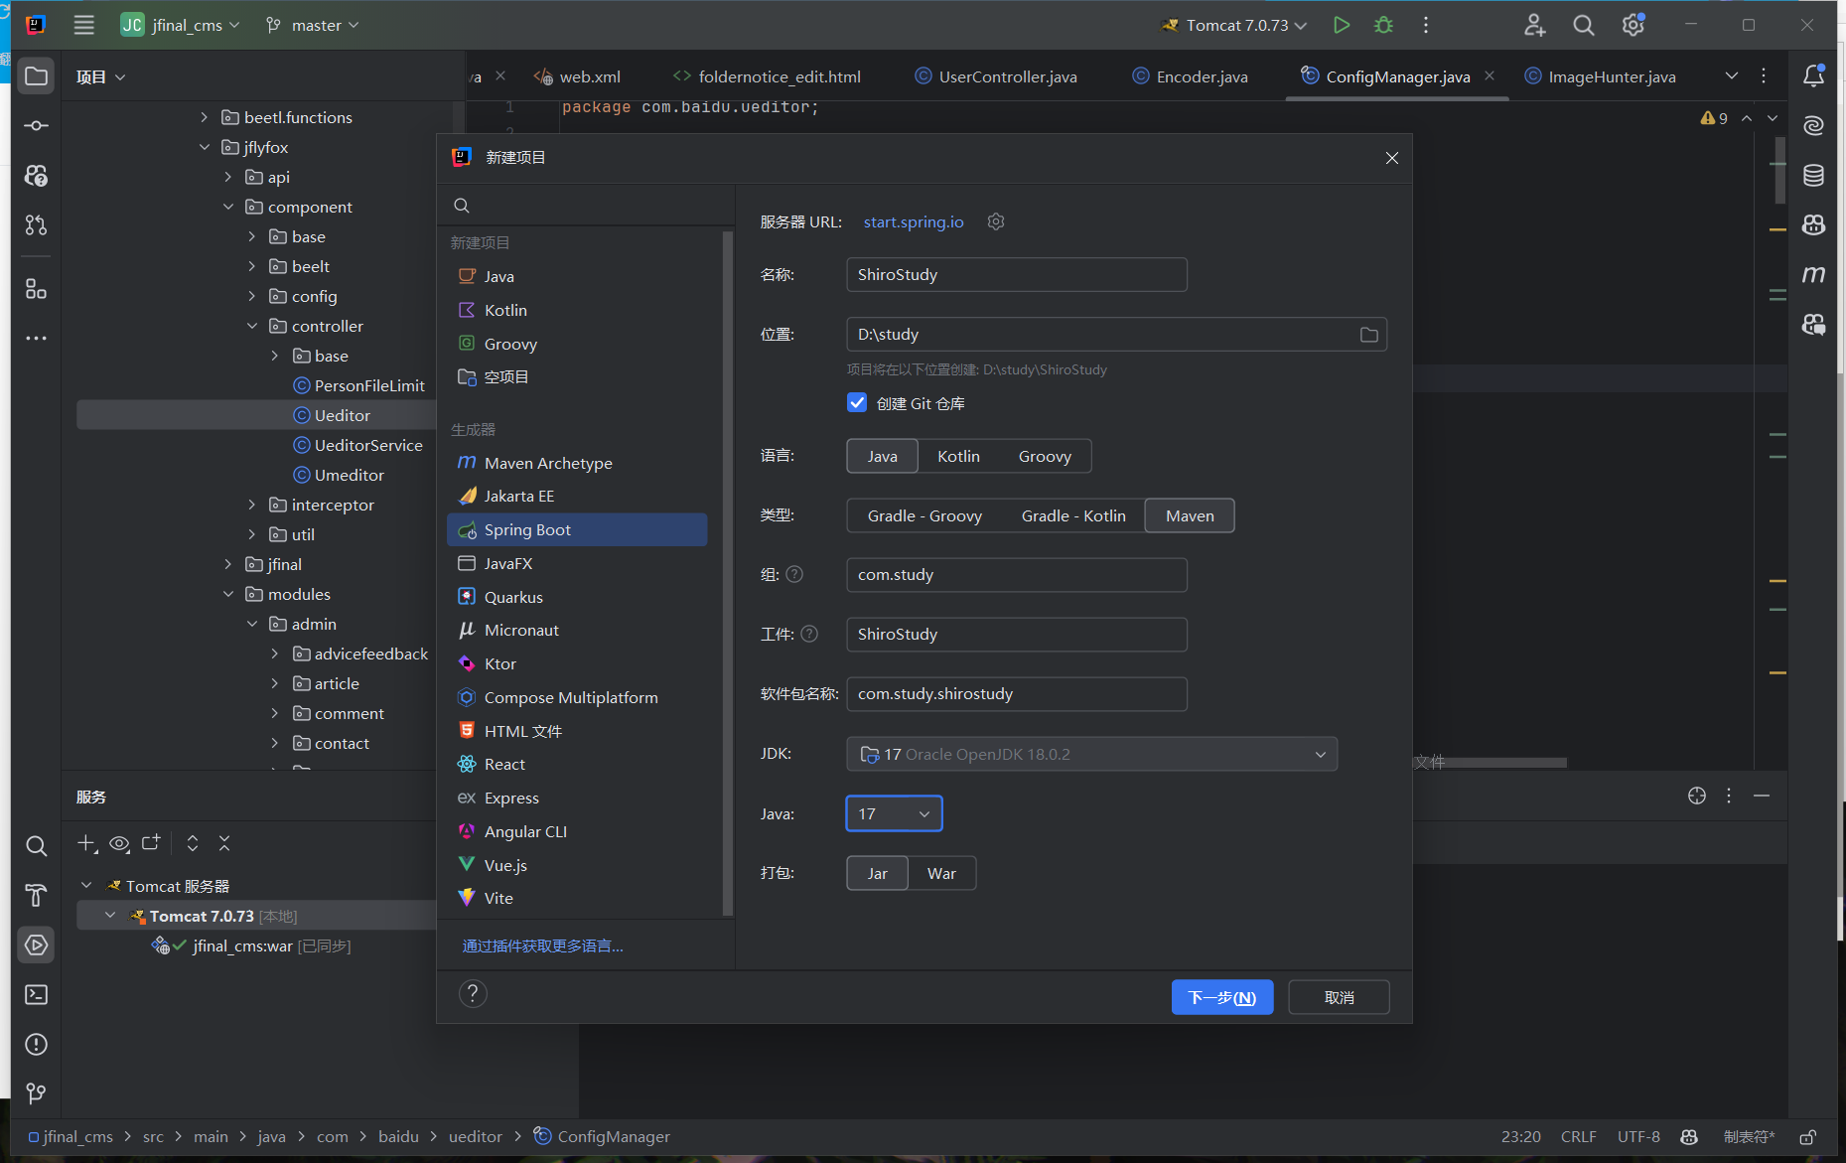
Task: Switch to the Encoder.java tab
Action: click(x=1191, y=76)
